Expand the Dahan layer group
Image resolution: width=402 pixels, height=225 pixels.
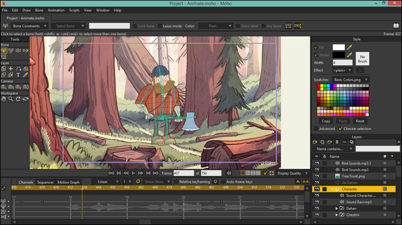(x=337, y=208)
